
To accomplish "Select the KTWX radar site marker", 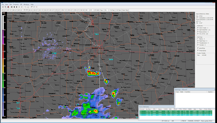I will pyautogui.click(x=54, y=53).
